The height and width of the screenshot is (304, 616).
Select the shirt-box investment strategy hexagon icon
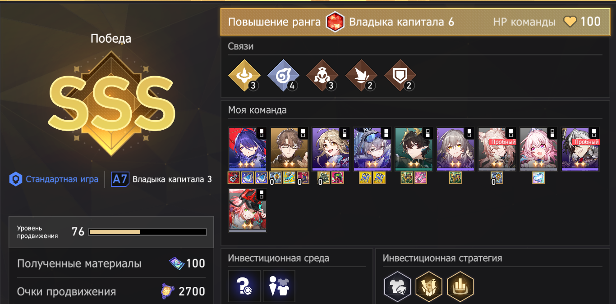tap(397, 286)
